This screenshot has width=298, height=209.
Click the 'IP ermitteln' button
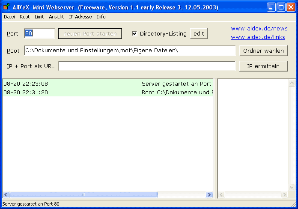(263, 66)
